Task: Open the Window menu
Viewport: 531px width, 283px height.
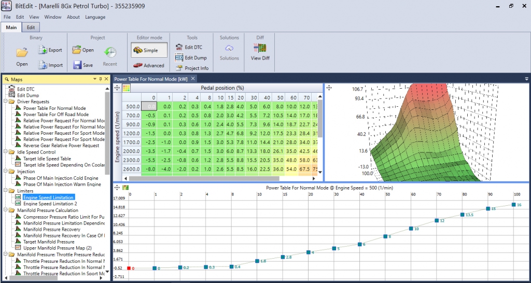Action: pos(53,17)
